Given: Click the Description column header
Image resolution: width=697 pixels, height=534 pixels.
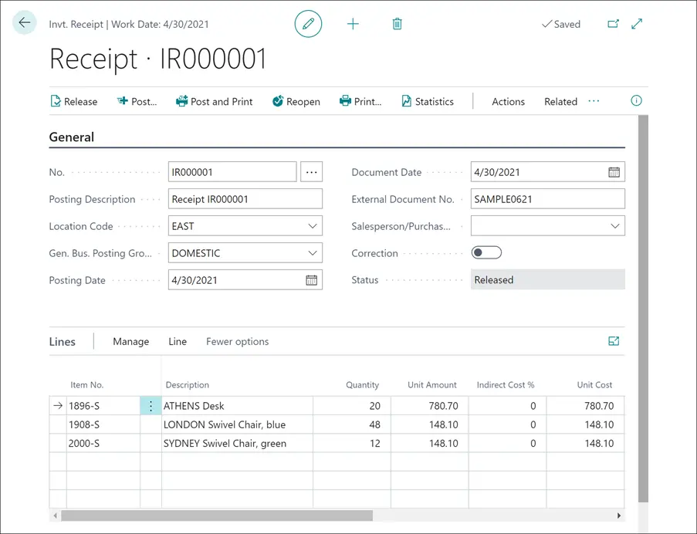Looking at the screenshot, I should (x=187, y=385).
